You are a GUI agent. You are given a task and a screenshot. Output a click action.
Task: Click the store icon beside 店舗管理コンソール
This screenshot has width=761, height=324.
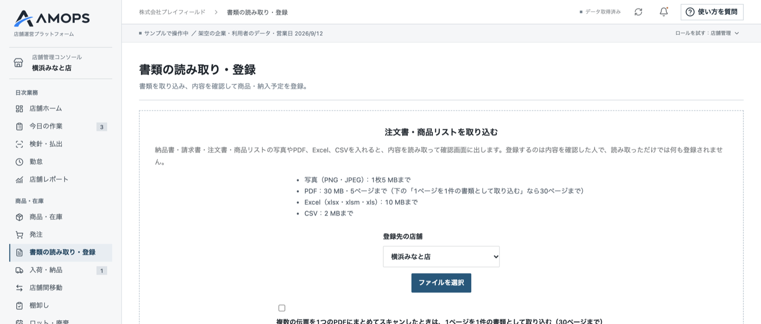pyautogui.click(x=19, y=63)
